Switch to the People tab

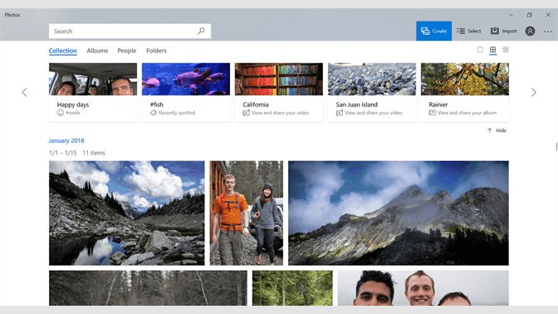pos(127,51)
